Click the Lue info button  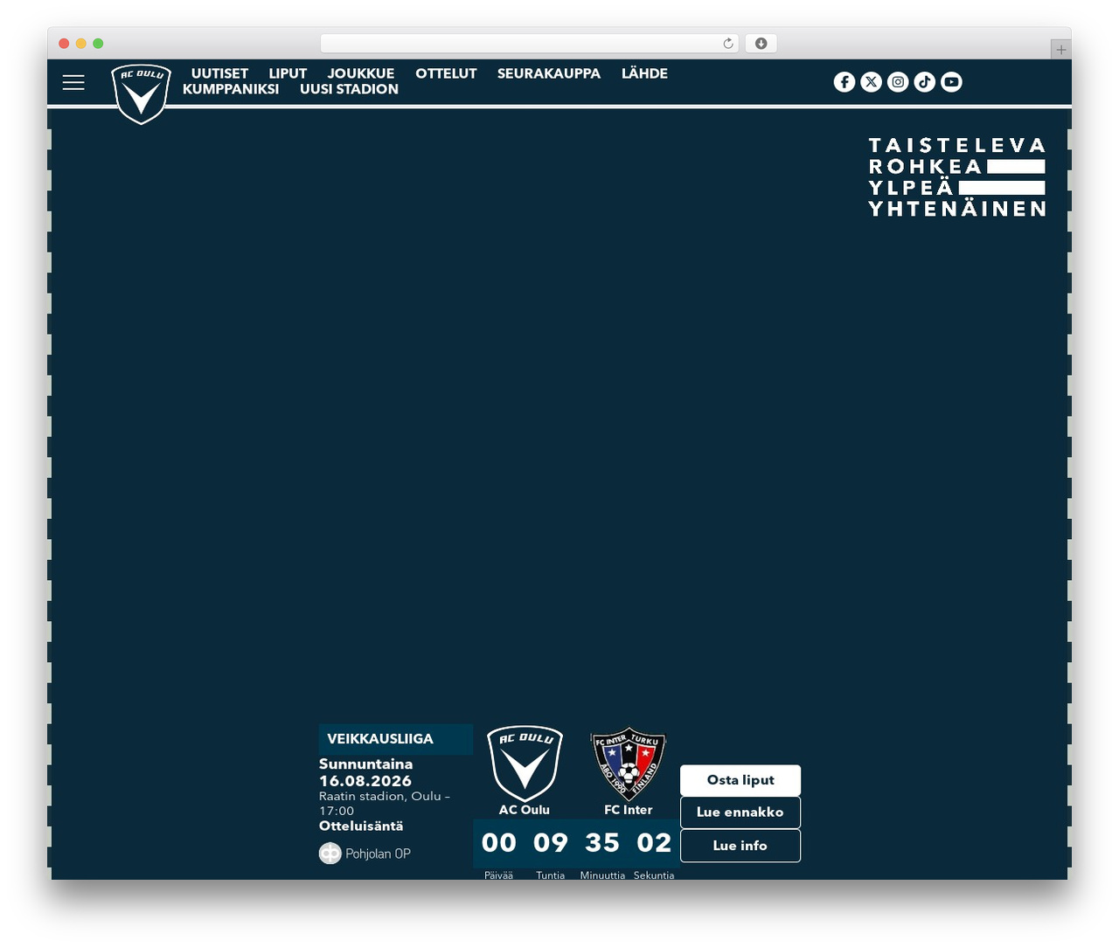point(740,846)
